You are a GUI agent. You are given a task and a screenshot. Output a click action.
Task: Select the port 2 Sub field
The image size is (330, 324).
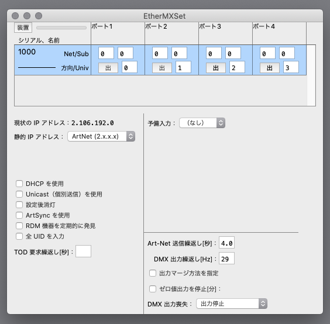tap(179, 53)
